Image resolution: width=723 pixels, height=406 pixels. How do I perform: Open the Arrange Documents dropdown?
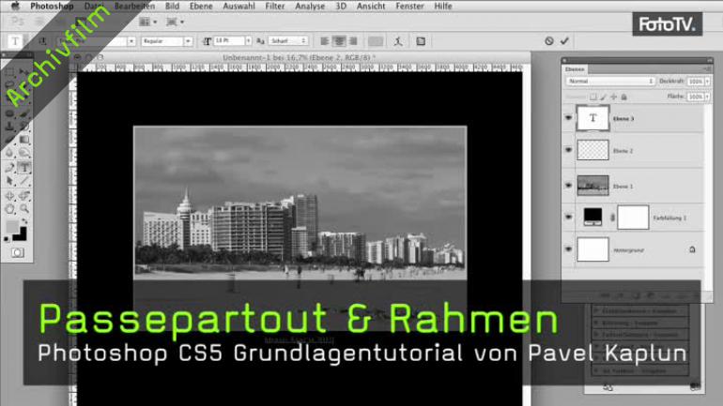(x=148, y=22)
